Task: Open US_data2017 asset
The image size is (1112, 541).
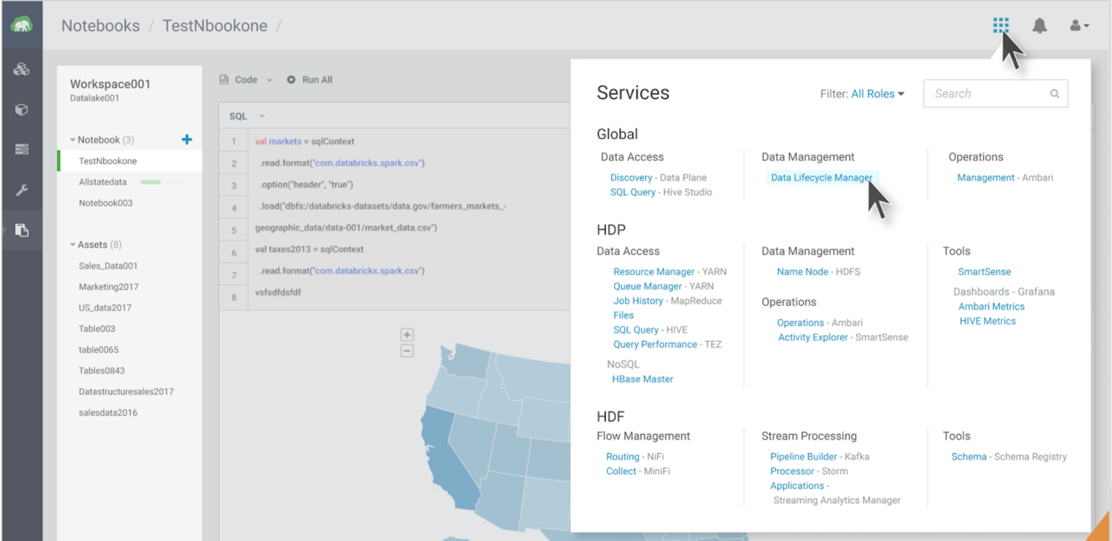Action: (105, 307)
